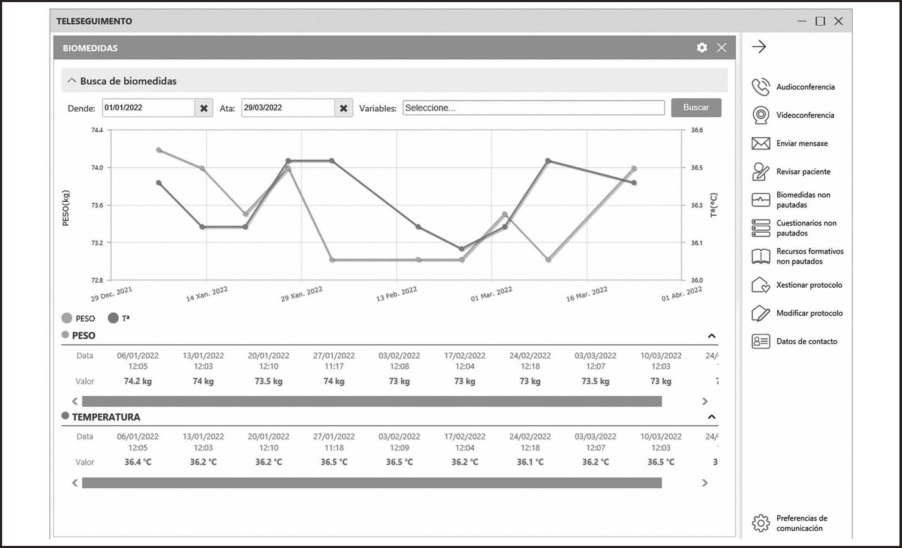Open Modificar protocolo pencil icon
This screenshot has height=548, width=902.
tap(760, 313)
